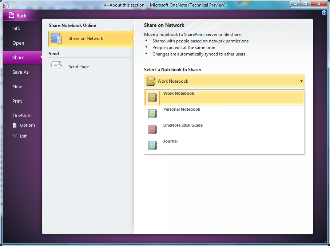
Task: Click the OneNote application icon in the title bar
Action: 5,5
